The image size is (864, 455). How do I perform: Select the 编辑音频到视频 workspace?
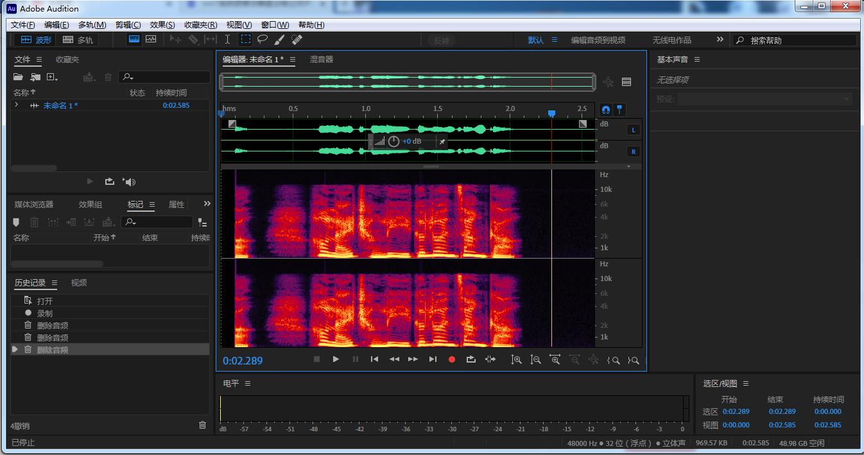[x=598, y=40]
